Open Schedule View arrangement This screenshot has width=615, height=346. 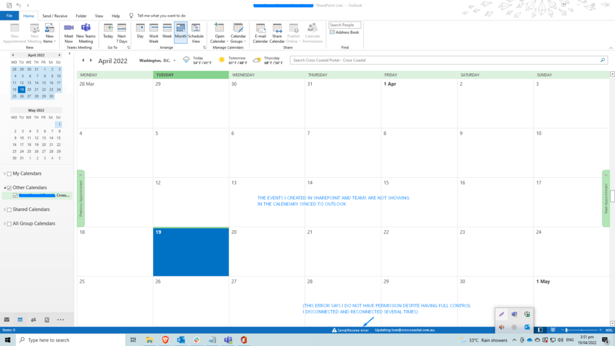[x=196, y=33]
